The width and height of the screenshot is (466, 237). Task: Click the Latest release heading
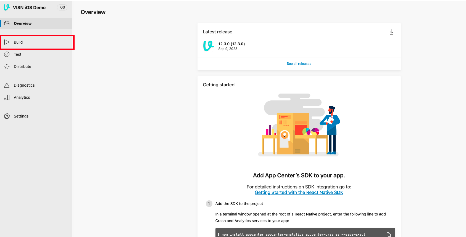click(218, 32)
